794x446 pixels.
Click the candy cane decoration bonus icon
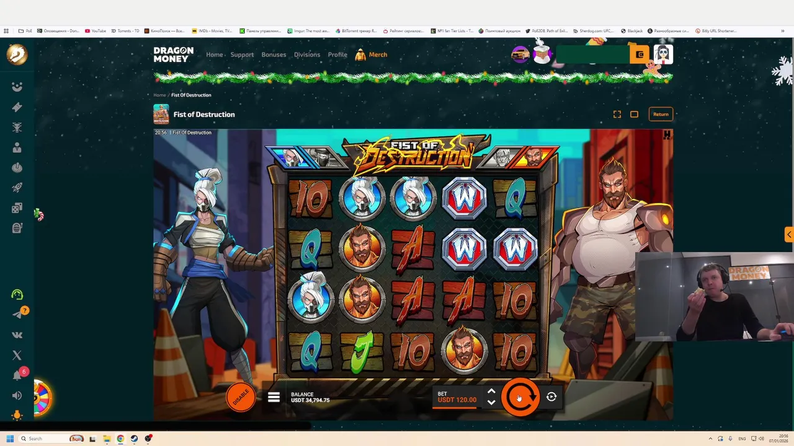click(x=38, y=216)
